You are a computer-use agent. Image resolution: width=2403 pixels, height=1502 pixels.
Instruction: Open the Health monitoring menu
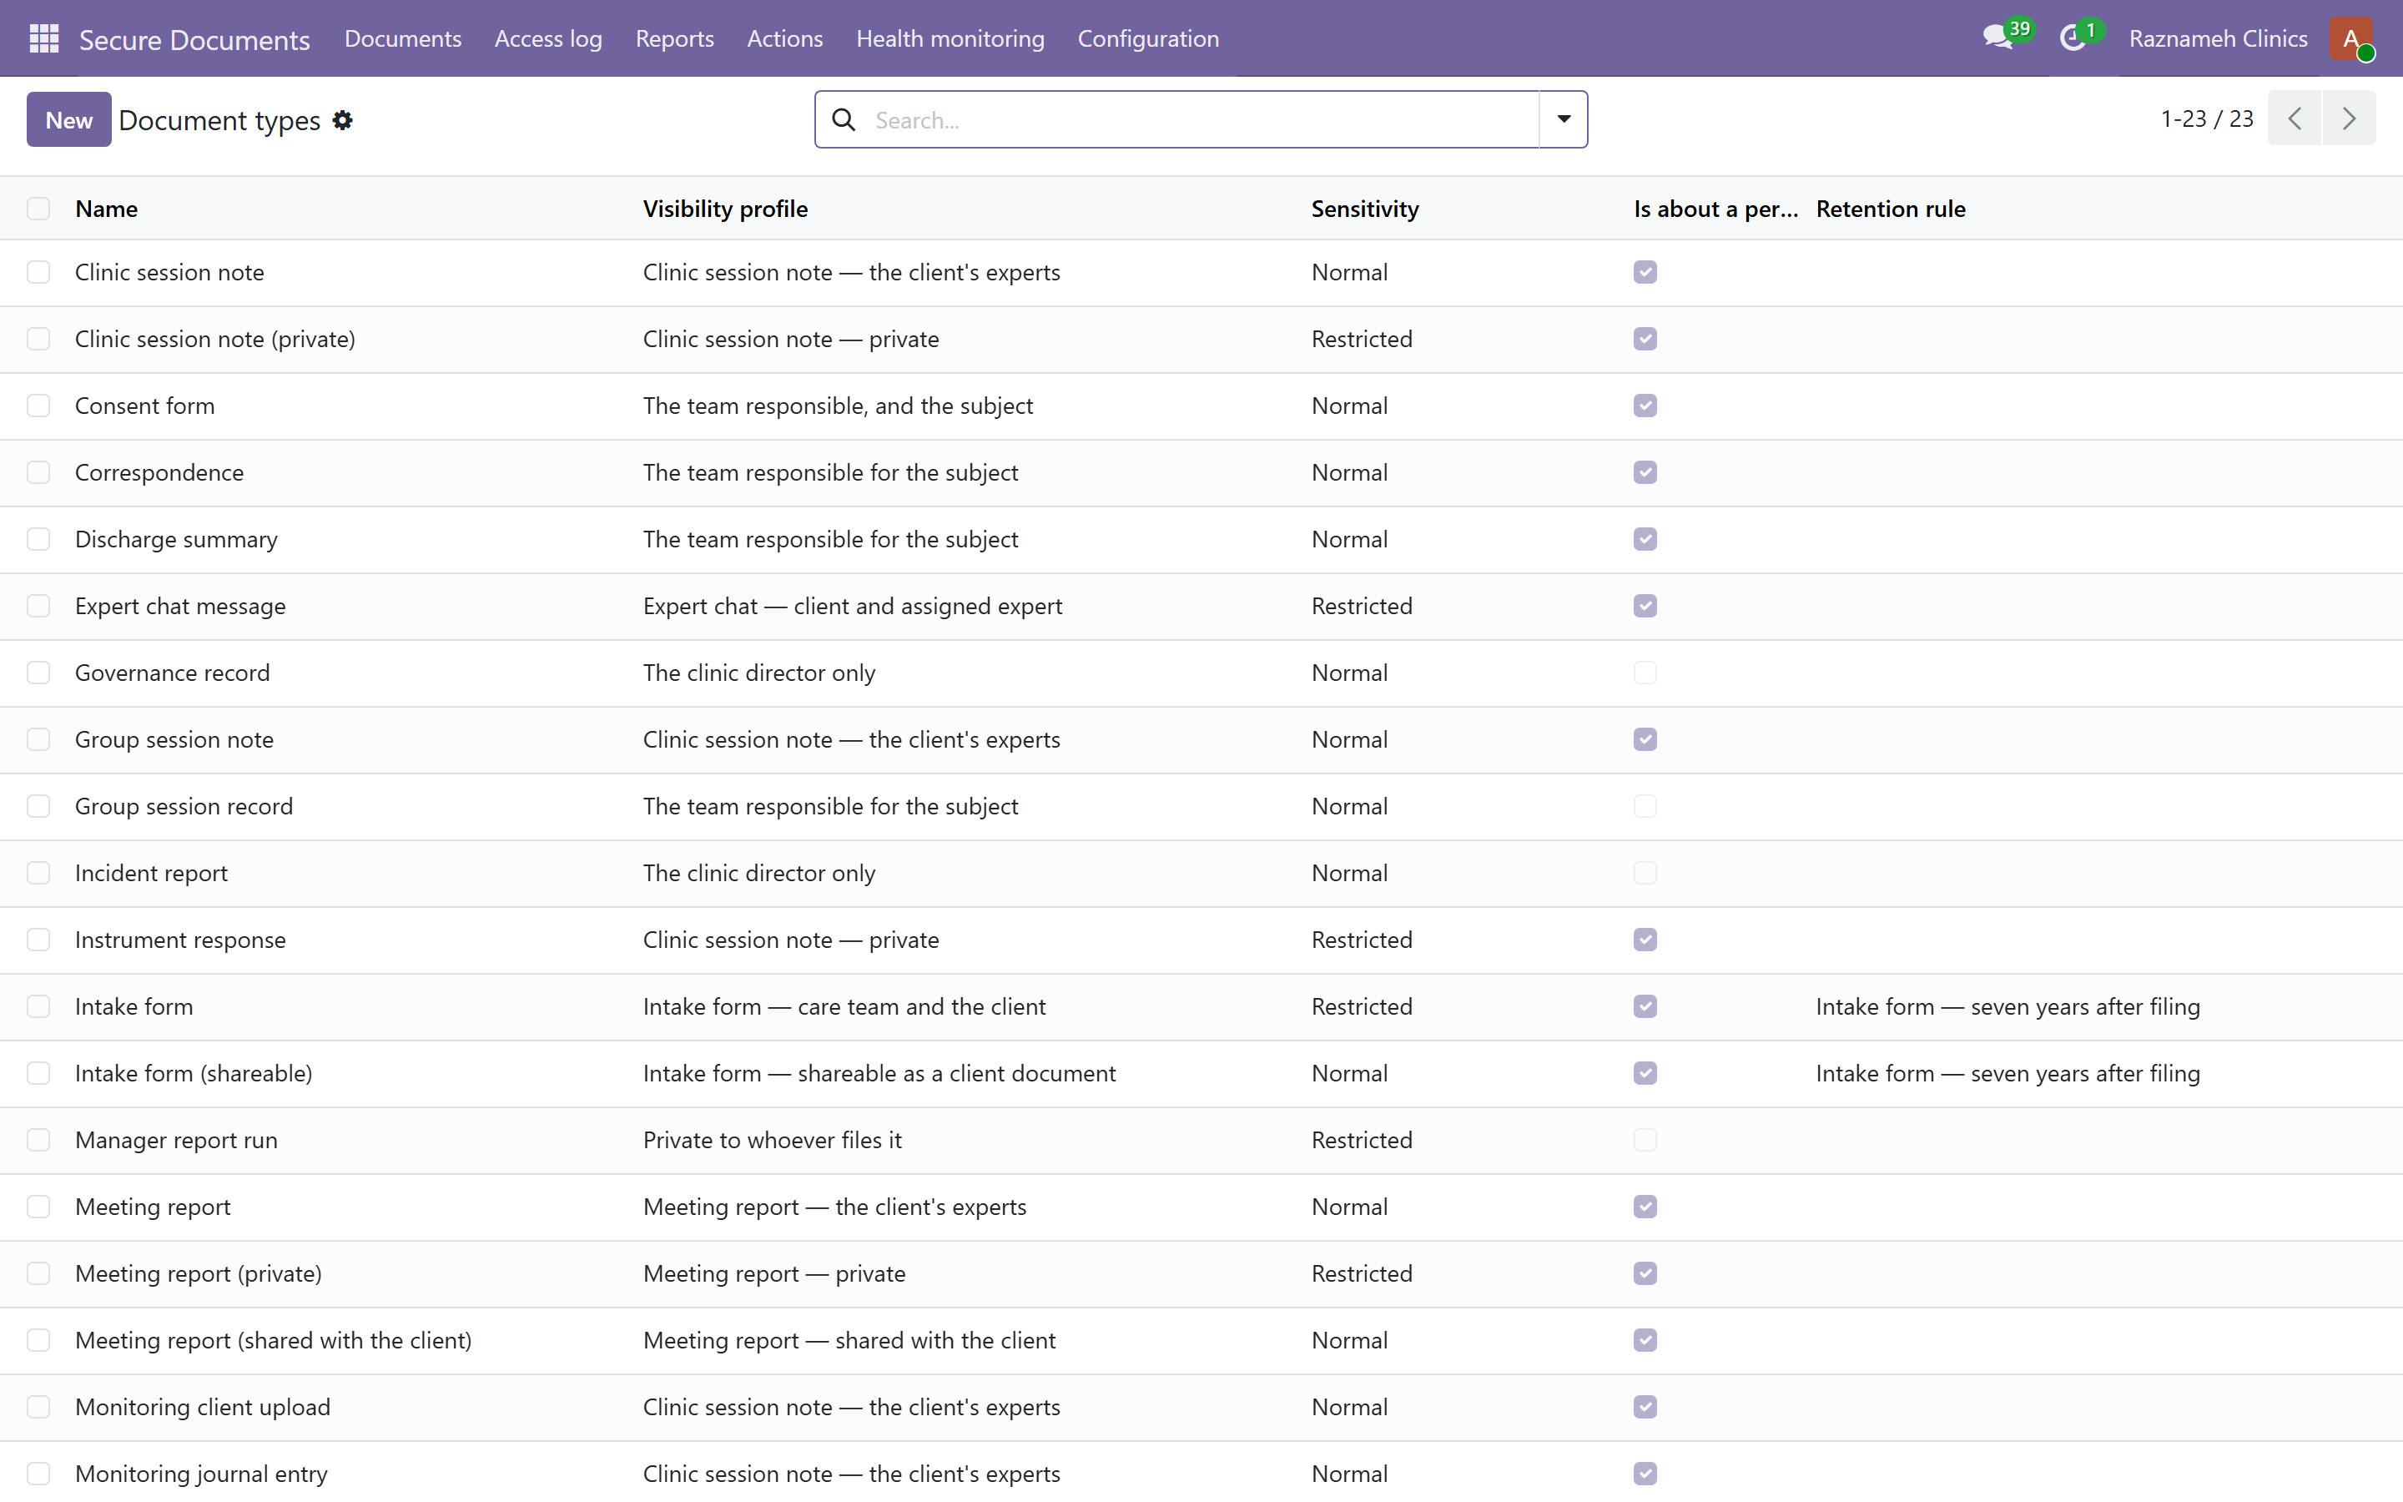tap(950, 38)
